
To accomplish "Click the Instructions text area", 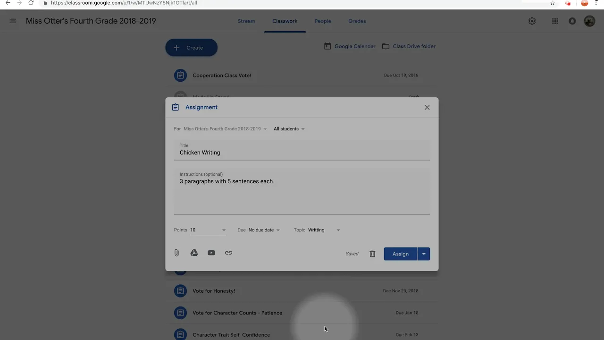I will point(302,192).
